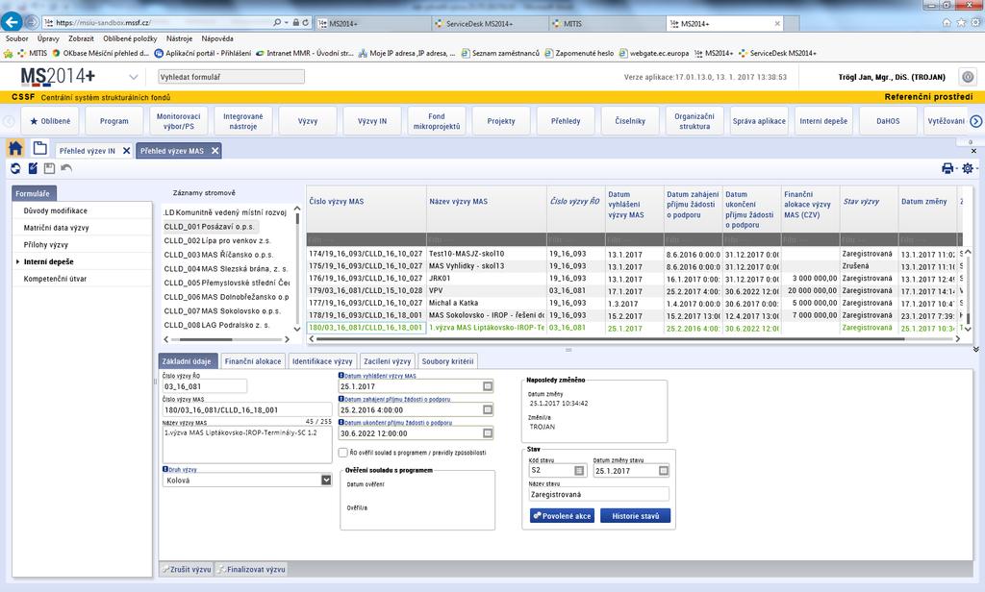Select the Základní údaje tab
This screenshot has width=985, height=592.
click(x=188, y=361)
